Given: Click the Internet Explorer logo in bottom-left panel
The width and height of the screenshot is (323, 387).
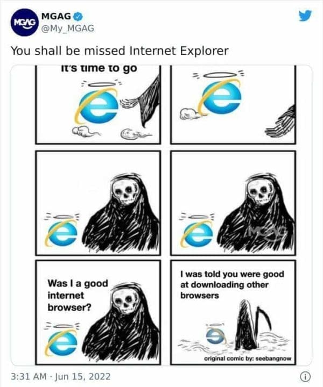Looking at the screenshot, I should [x=61, y=342].
